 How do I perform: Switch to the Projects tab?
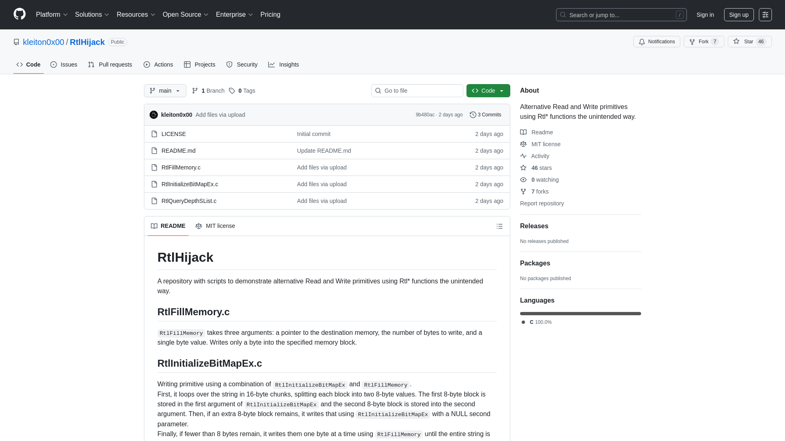pyautogui.click(x=200, y=65)
